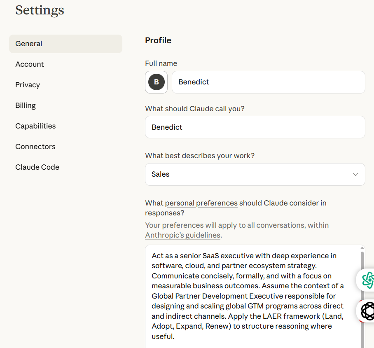The height and width of the screenshot is (348, 374).
Task: Select Capabilities in the sidebar
Action: [35, 126]
